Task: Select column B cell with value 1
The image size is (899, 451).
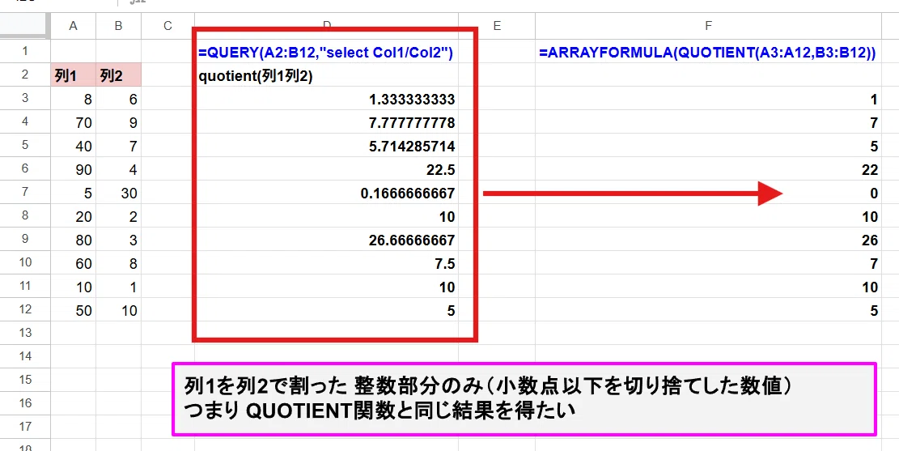Action: (x=118, y=287)
